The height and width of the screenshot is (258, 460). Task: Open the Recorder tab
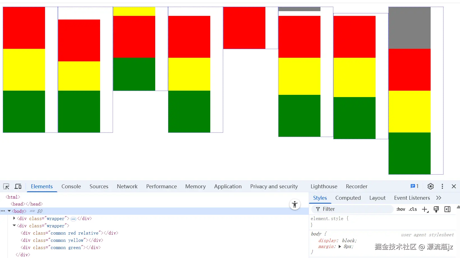click(357, 186)
